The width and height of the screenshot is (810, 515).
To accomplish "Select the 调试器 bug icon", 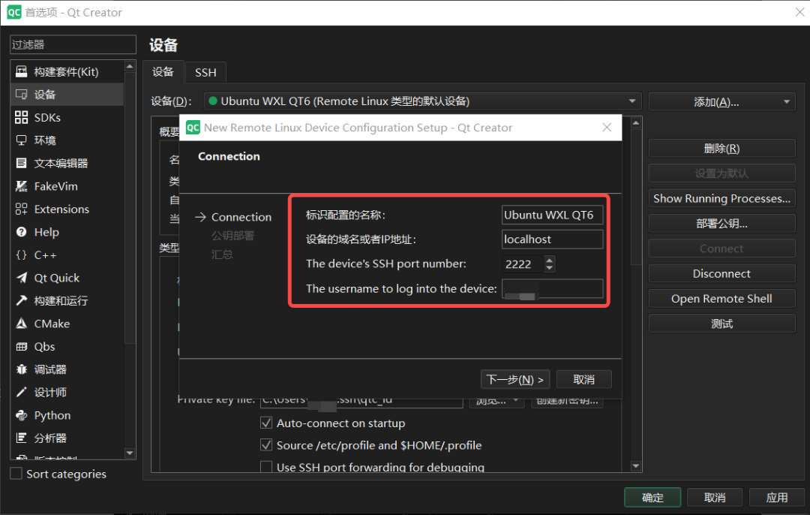I will [x=21, y=369].
